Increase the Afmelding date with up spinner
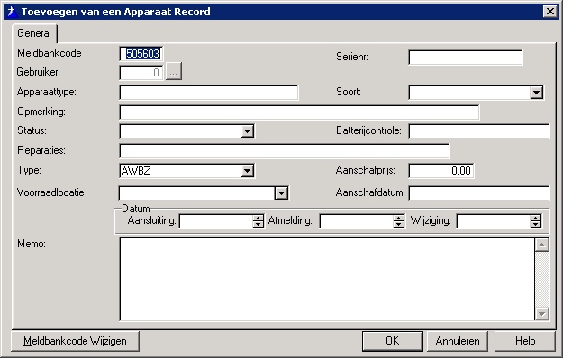This screenshot has height=358, width=563. tap(398, 218)
